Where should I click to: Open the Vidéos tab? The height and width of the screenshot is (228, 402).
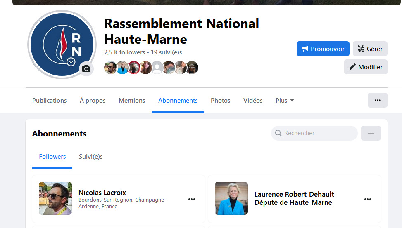click(x=253, y=100)
